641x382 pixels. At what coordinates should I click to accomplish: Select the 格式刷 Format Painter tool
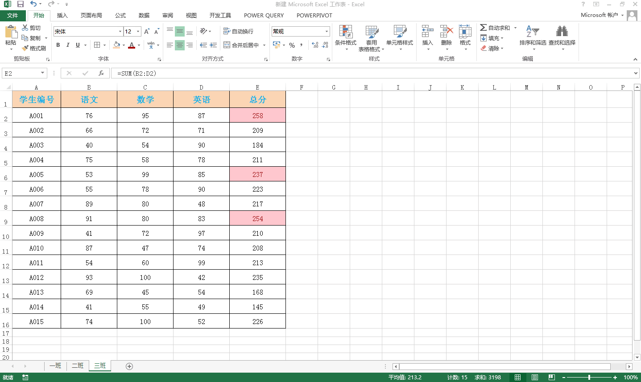point(34,48)
